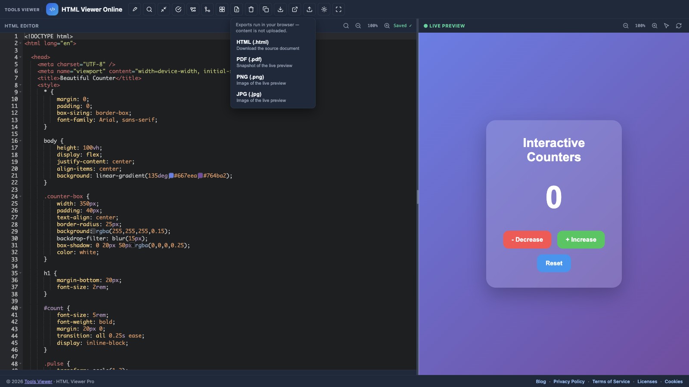Image resolution: width=689 pixels, height=387 pixels.
Task: Click the upload share icon
Action: [x=310, y=9]
